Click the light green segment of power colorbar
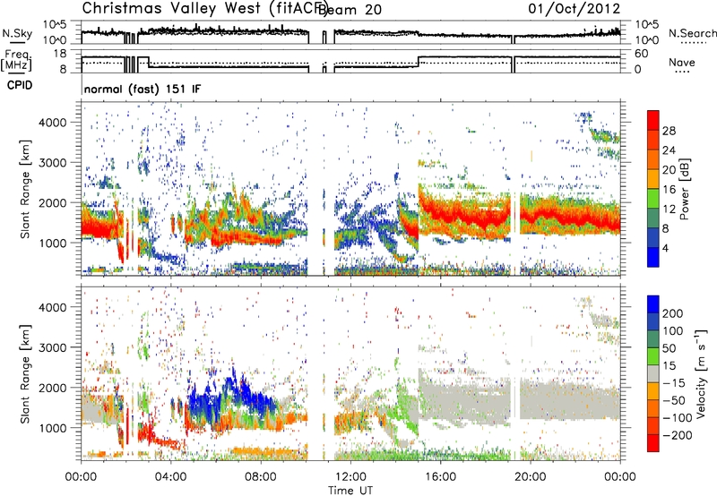 653,199
